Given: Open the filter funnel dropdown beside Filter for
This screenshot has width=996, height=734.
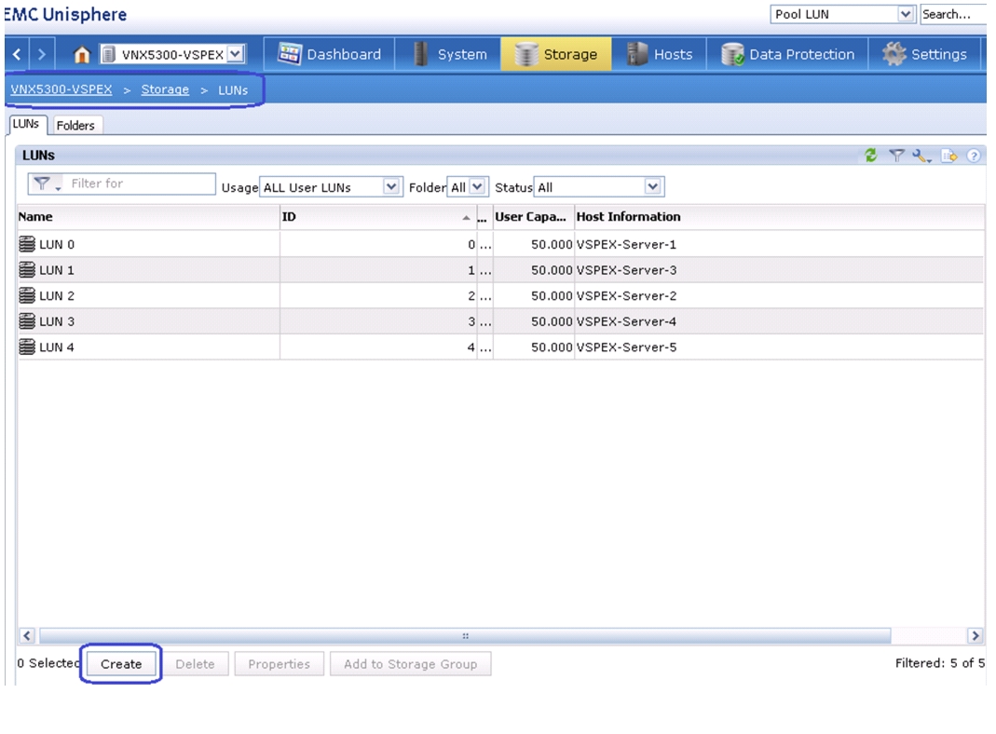Looking at the screenshot, I should [x=47, y=184].
